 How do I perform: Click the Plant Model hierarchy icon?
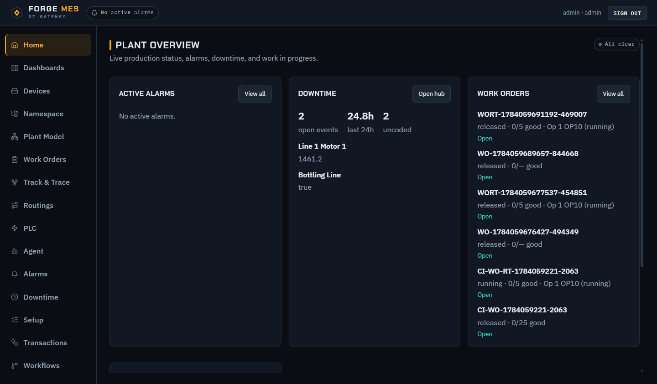tap(15, 137)
